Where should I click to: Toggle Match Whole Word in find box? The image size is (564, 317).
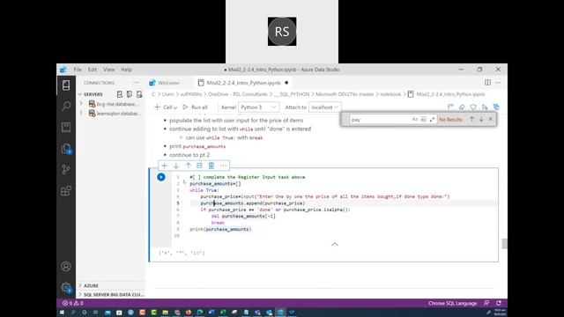click(423, 120)
